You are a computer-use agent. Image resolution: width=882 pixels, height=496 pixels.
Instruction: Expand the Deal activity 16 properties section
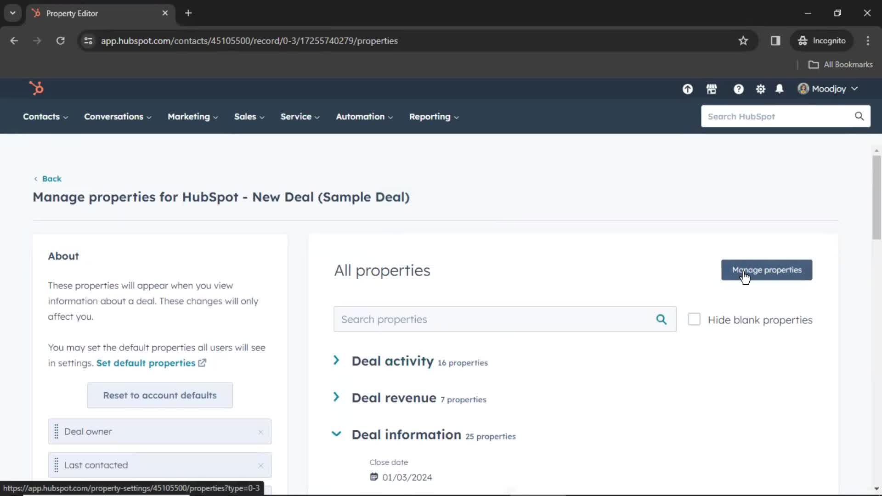point(338,361)
